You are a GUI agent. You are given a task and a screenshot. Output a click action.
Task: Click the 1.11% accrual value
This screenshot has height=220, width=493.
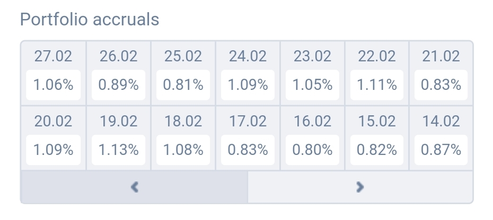377,85
